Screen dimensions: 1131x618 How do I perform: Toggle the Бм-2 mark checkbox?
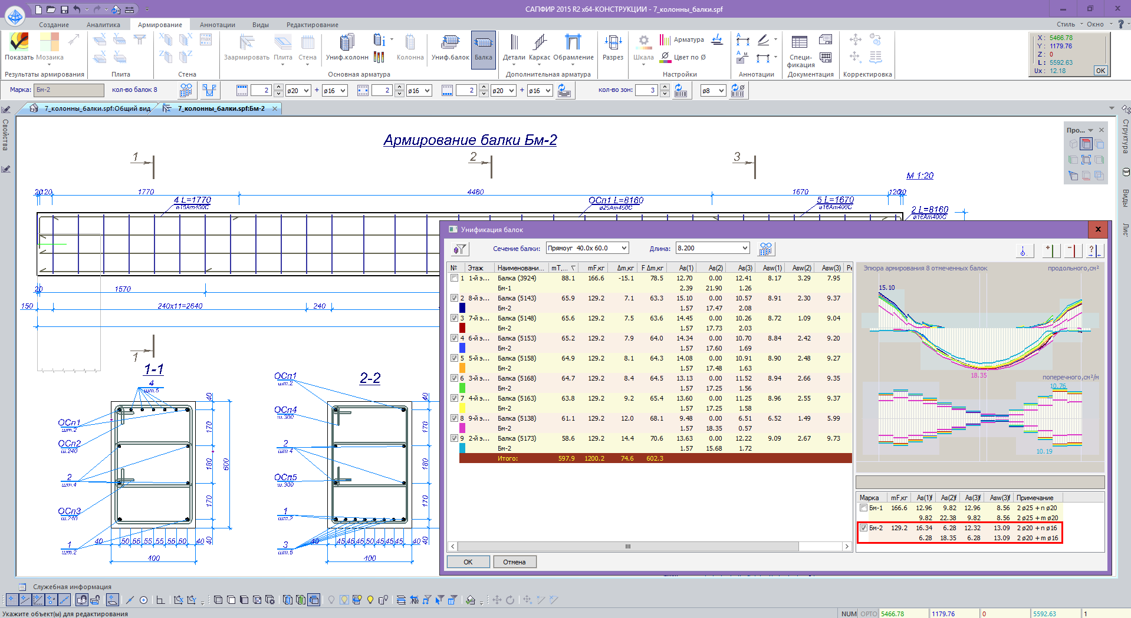(863, 528)
